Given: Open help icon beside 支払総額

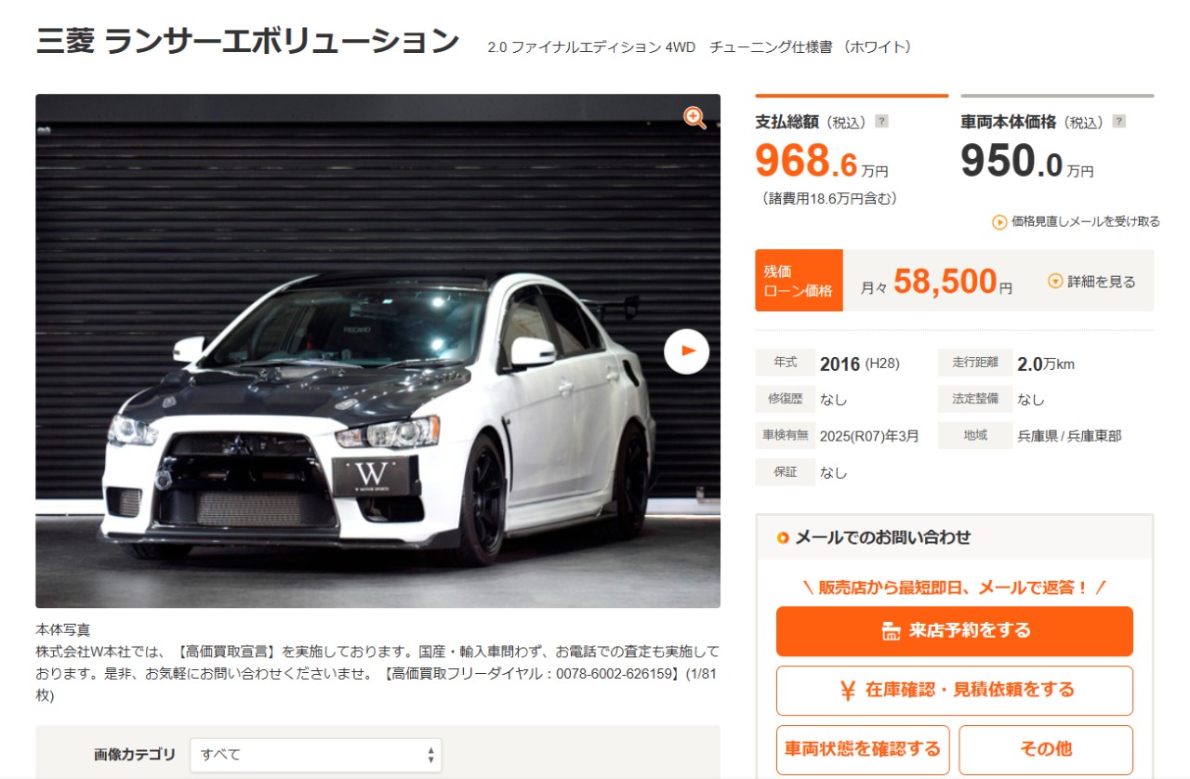Looking at the screenshot, I should click(881, 121).
